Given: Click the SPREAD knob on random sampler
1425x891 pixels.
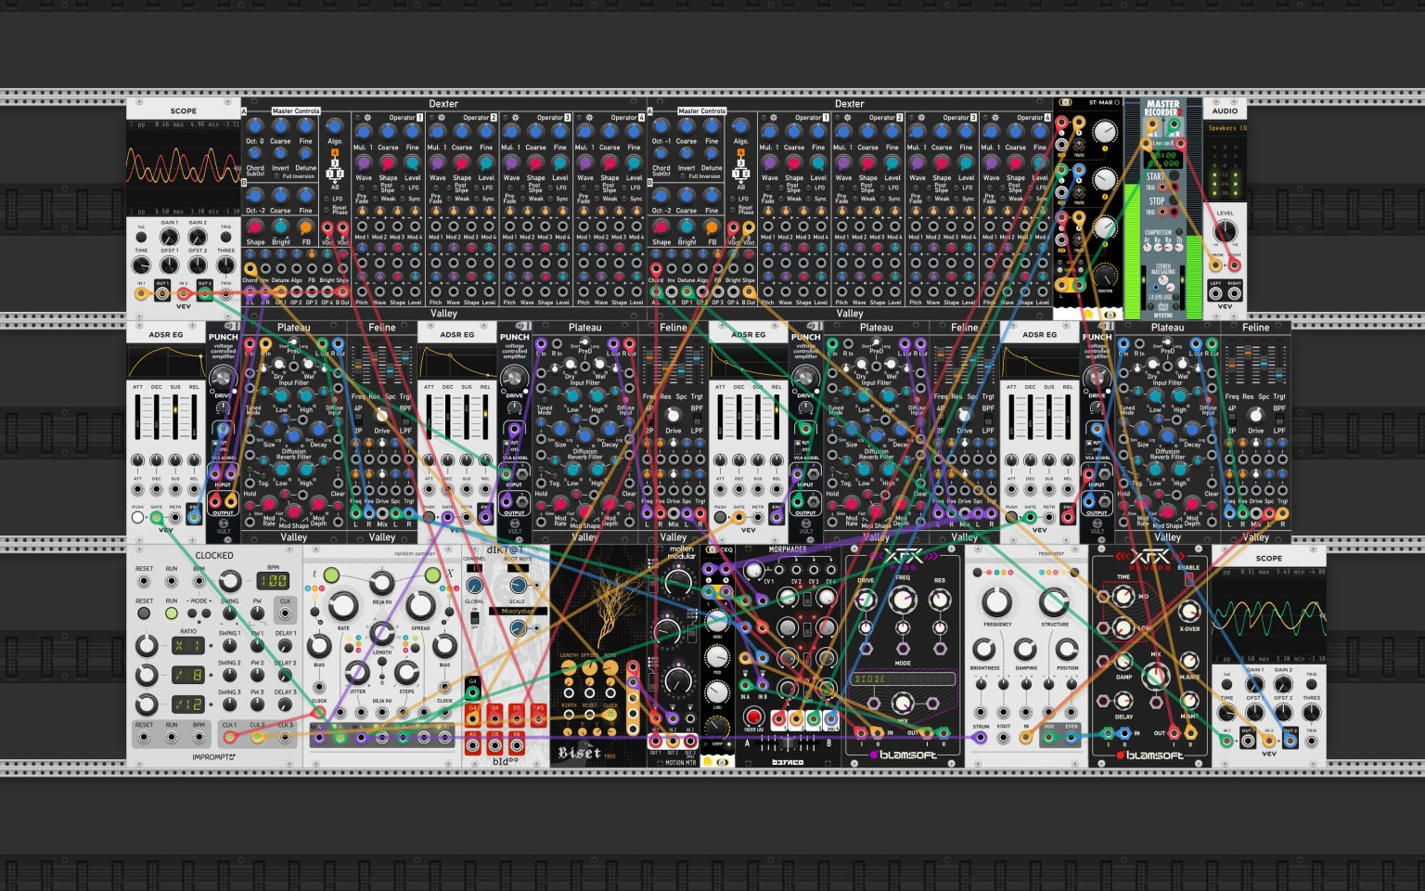Looking at the screenshot, I should click(x=420, y=606).
